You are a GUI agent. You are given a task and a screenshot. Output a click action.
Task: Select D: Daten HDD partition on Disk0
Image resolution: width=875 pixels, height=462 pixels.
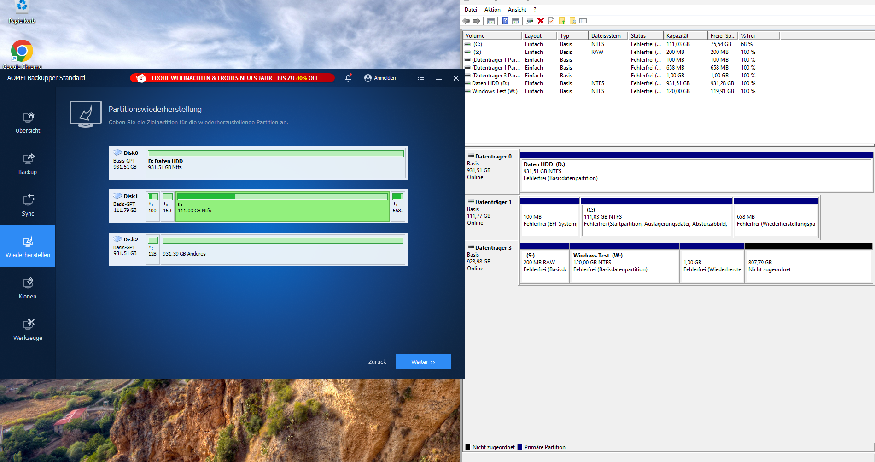(x=276, y=163)
